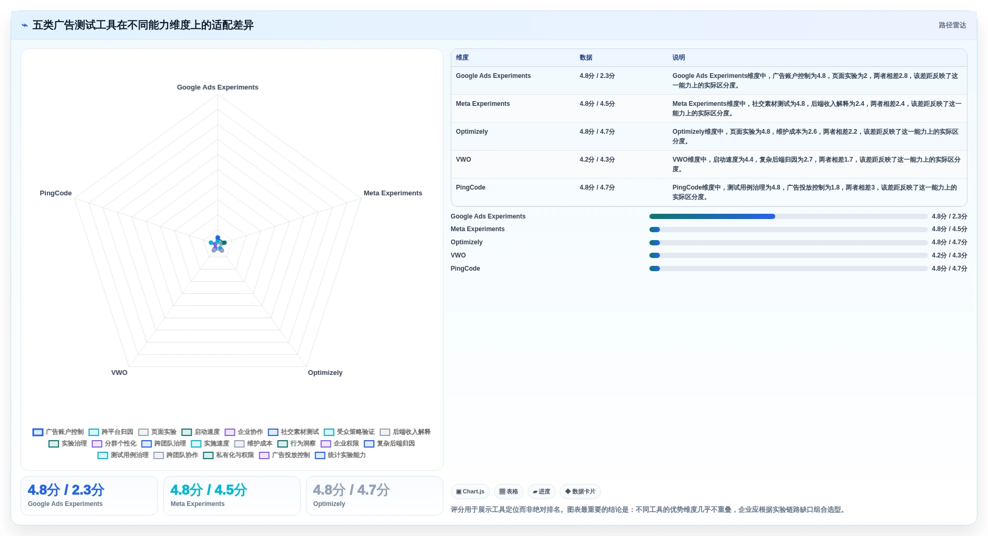This screenshot has height=536, width=988.
Task: Select Meta Experiments table row name
Action: click(482, 104)
